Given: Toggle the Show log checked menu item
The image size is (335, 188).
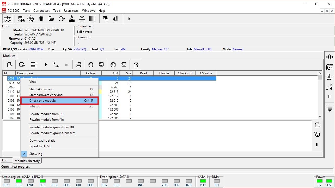Looking at the screenshot, I should [x=59, y=154].
